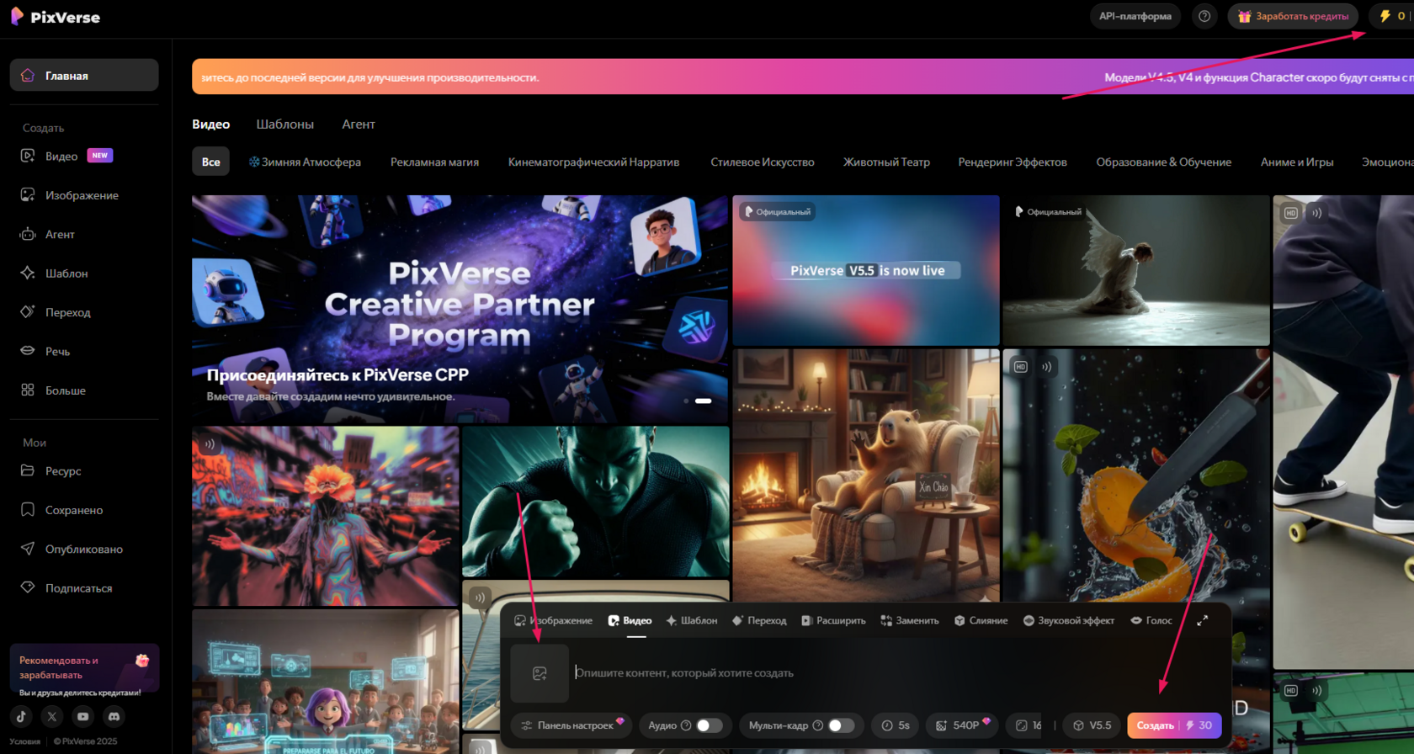Select the Все category filter
The width and height of the screenshot is (1414, 754).
pos(211,162)
